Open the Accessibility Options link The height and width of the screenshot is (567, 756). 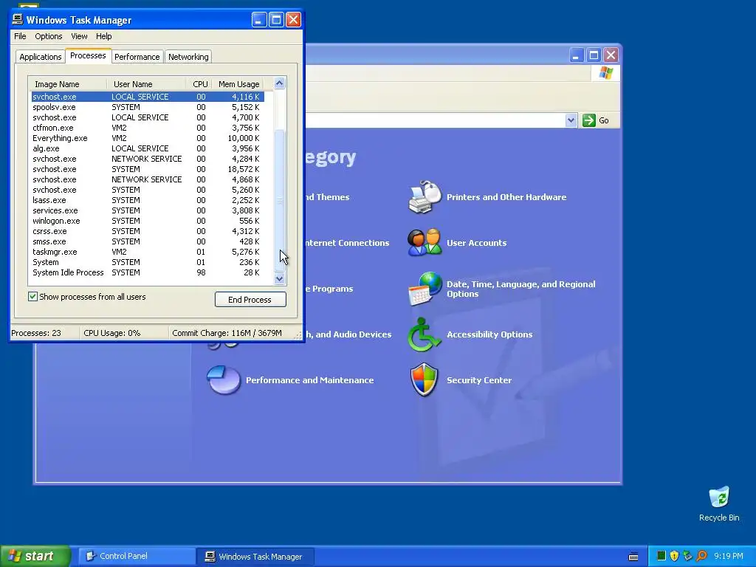pos(489,334)
